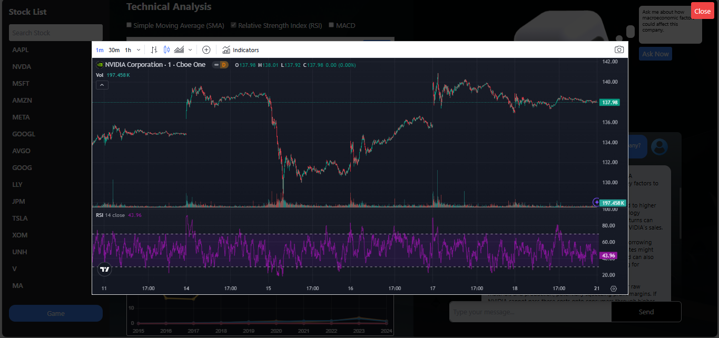Select GOOGL in the stock list
This screenshot has width=719, height=338.
(24, 134)
